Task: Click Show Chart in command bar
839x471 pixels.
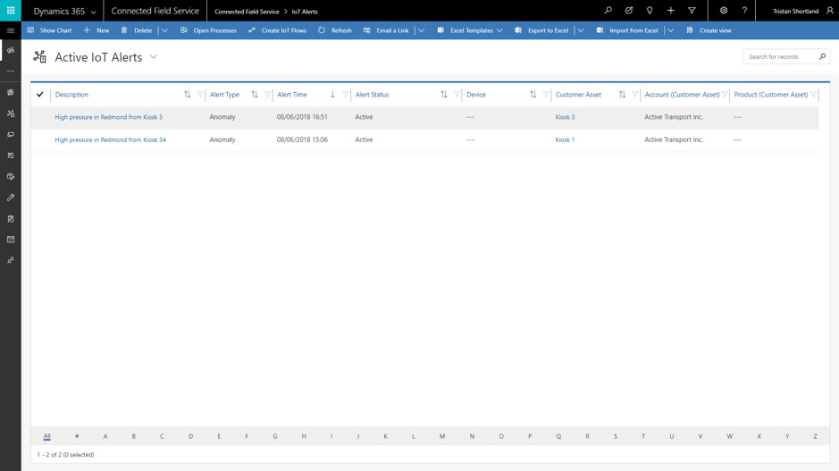Action: 49,30
